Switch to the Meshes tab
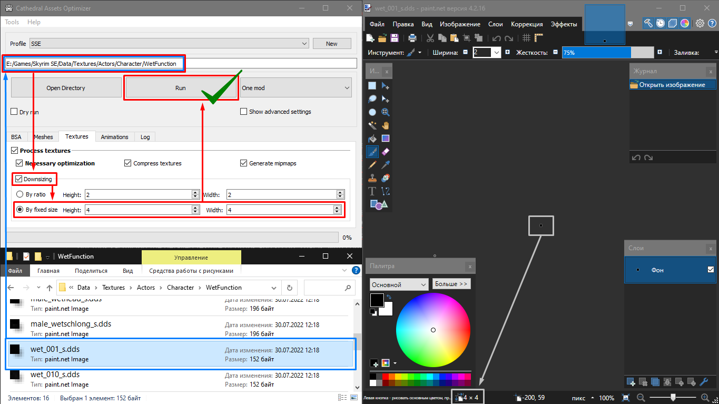 click(x=43, y=137)
